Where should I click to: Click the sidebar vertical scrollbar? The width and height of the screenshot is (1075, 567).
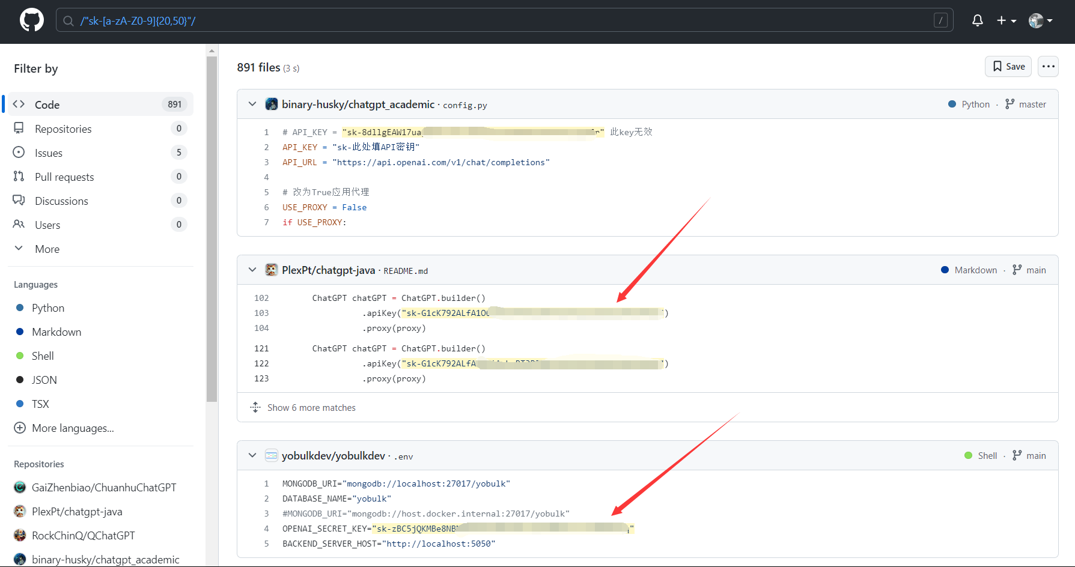click(212, 228)
